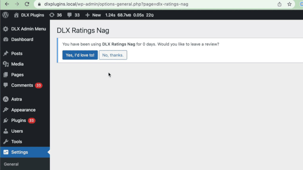This screenshot has width=303, height=170.
Task: Bookmark this page with the star
Action: click(x=289, y=4)
